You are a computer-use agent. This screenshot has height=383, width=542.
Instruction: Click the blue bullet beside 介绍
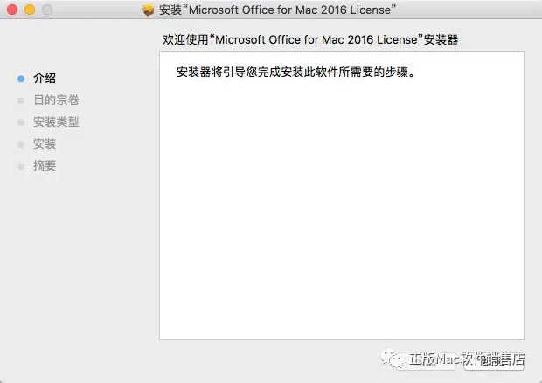point(21,79)
